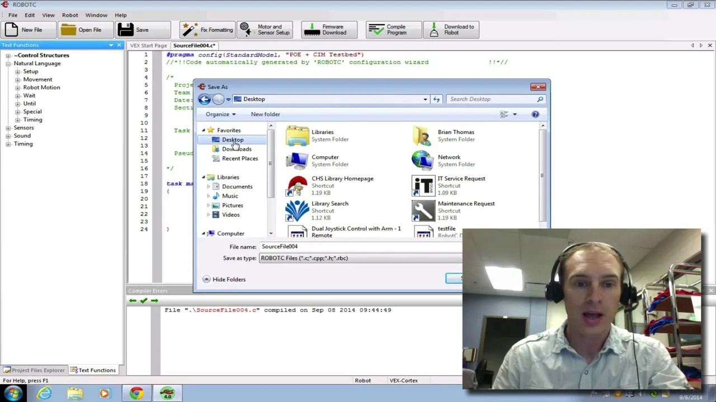Open the View menu
This screenshot has width=716, height=402.
click(x=48, y=15)
